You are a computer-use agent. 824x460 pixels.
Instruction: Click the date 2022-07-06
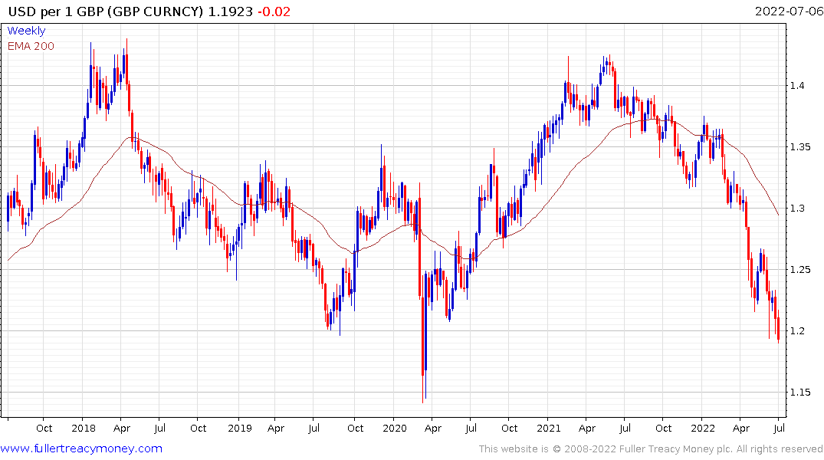pos(789,11)
